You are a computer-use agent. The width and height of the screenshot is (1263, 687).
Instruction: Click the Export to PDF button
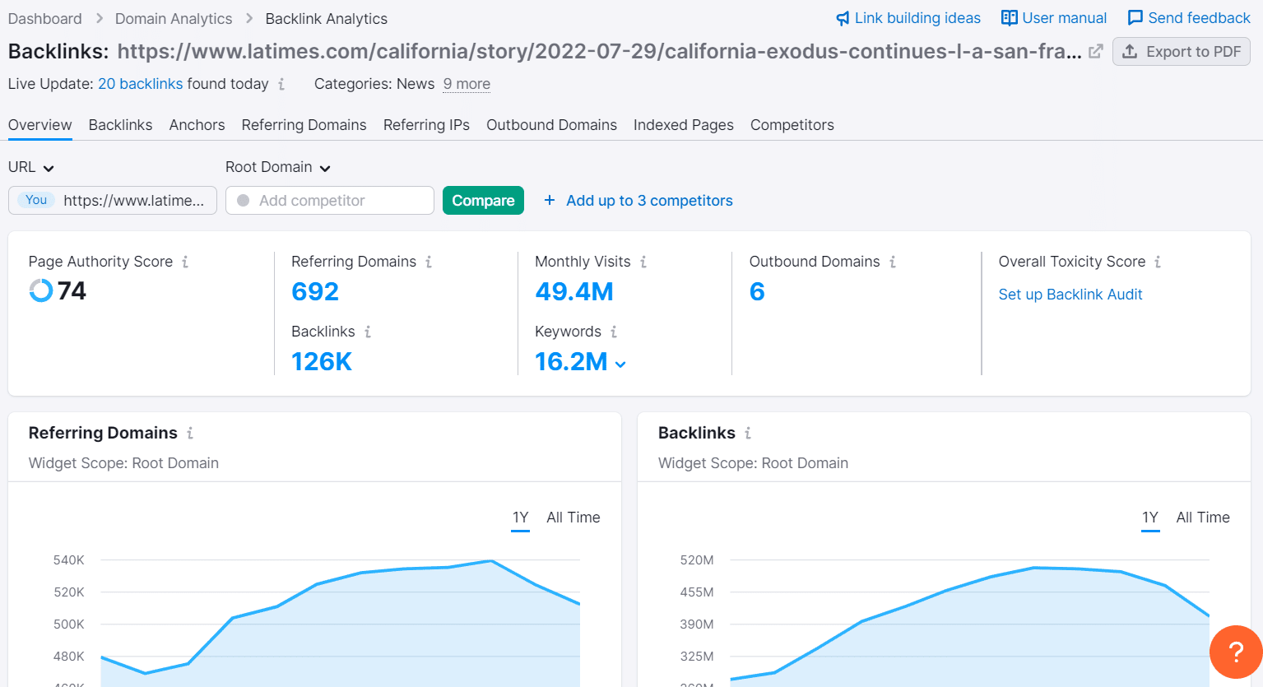[1182, 52]
